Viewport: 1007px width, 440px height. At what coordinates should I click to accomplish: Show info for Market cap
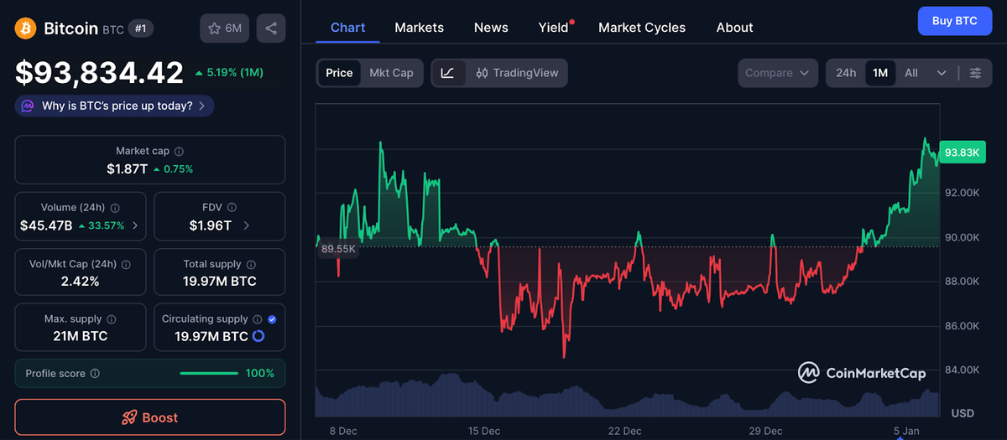[180, 152]
